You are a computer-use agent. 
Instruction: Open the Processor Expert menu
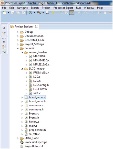[x=63, y=8]
